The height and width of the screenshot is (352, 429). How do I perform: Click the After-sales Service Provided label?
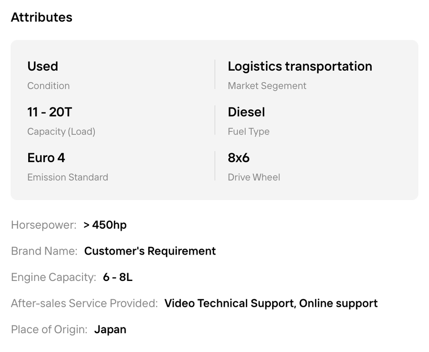pos(84,303)
